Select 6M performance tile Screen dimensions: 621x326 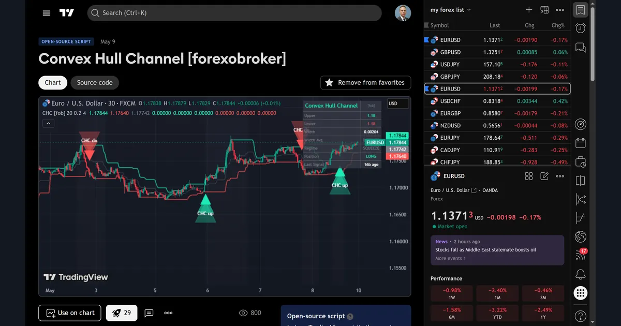point(452,314)
